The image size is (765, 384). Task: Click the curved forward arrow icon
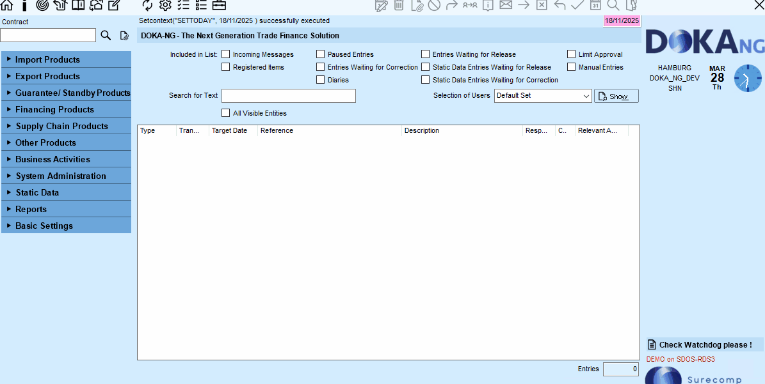point(452,5)
